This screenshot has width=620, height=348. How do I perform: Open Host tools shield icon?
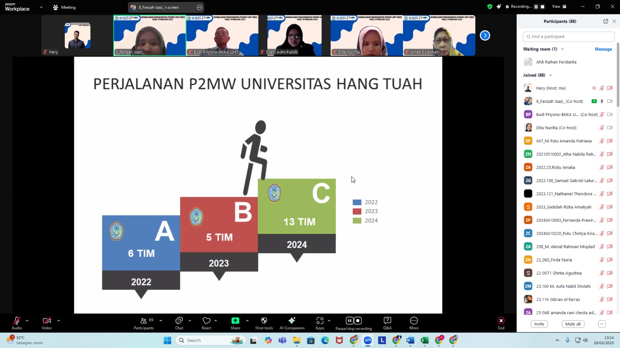click(x=264, y=321)
